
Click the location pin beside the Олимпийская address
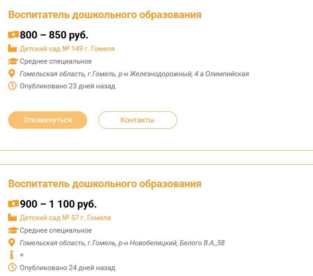pos(12,74)
